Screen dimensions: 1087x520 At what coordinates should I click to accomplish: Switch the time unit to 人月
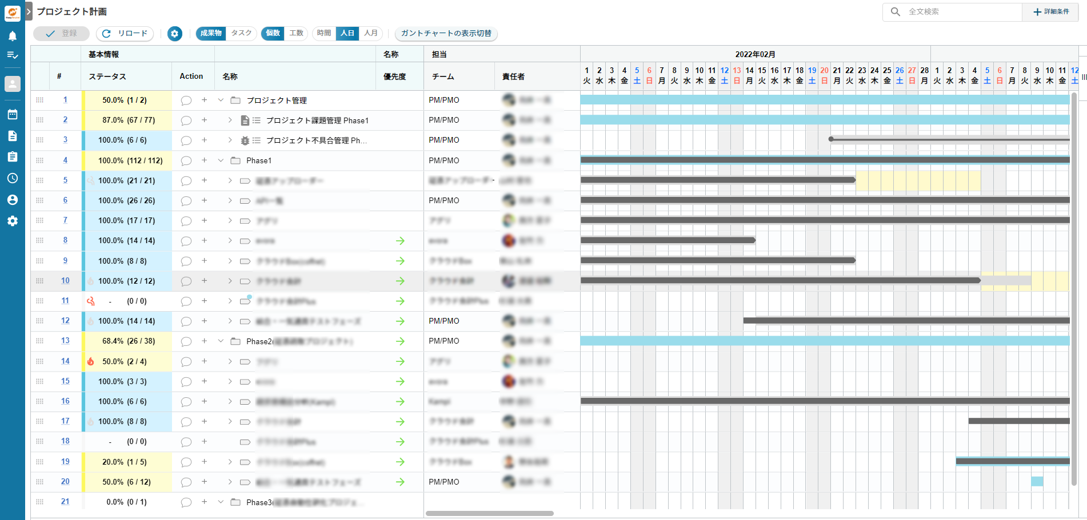tap(370, 33)
